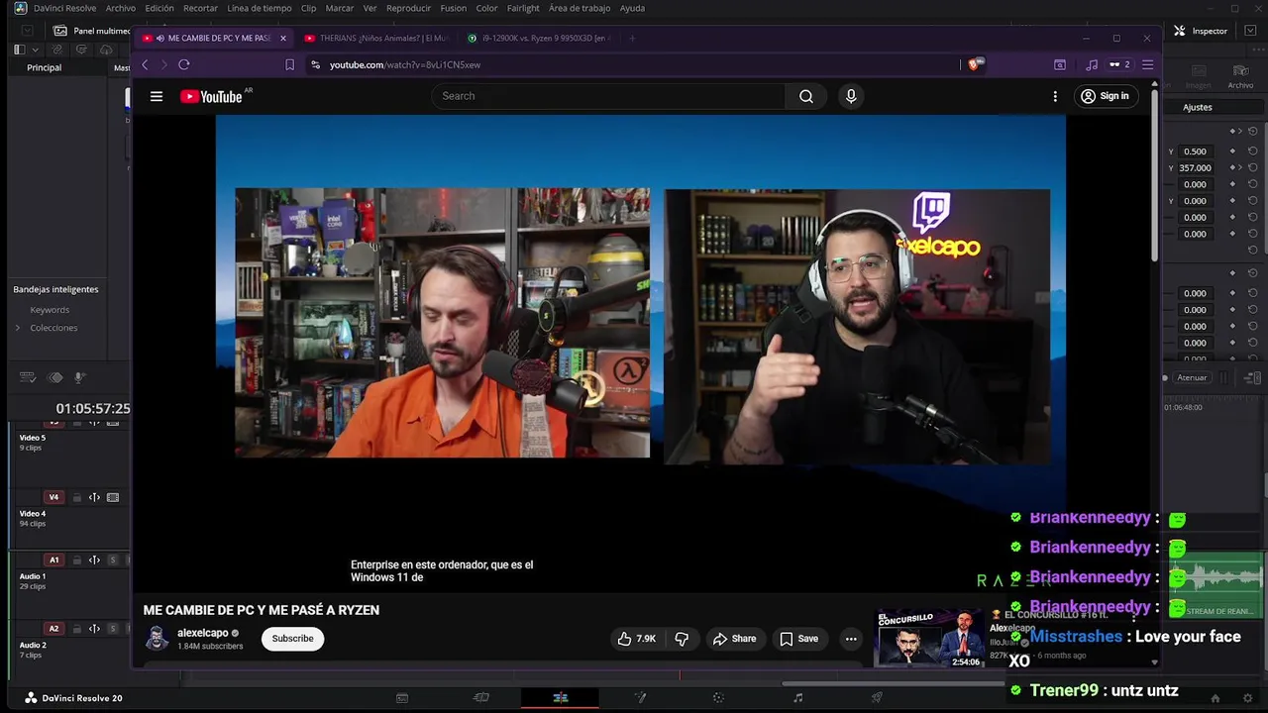This screenshot has width=1268, height=713.
Task: Search with your voice microphone button
Action: point(851,96)
